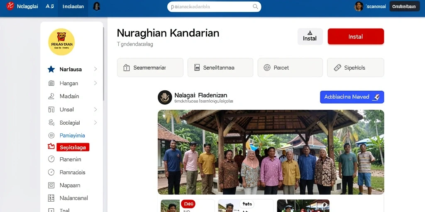The width and height of the screenshot is (425, 212).
Task: Open the Narlausa sidebar item
Action: (71, 69)
